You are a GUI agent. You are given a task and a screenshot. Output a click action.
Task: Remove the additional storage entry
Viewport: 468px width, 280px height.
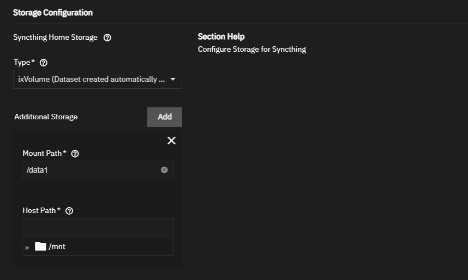[172, 141]
